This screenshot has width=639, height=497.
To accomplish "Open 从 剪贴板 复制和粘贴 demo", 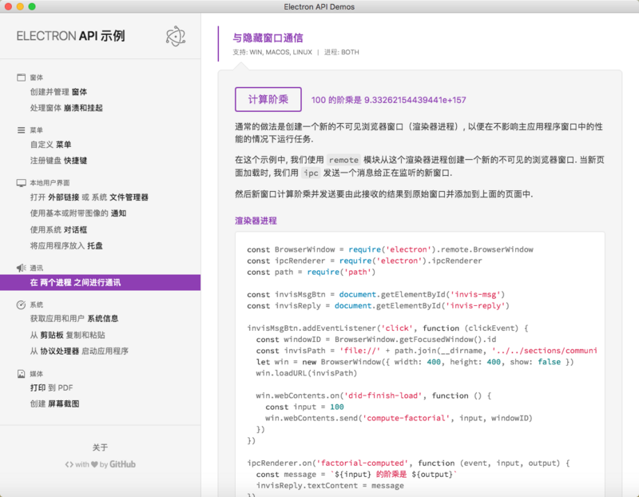I will (x=68, y=335).
